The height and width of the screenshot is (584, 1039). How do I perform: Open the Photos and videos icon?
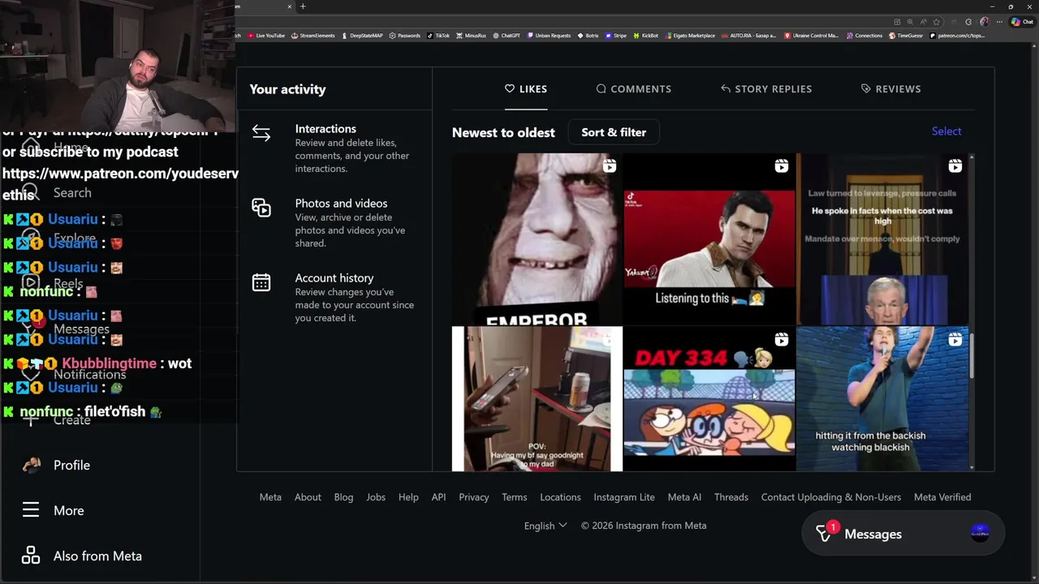click(x=261, y=208)
